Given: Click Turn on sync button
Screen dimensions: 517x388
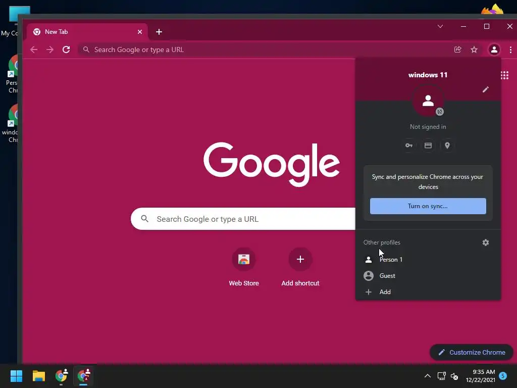Looking at the screenshot, I should [x=428, y=206].
